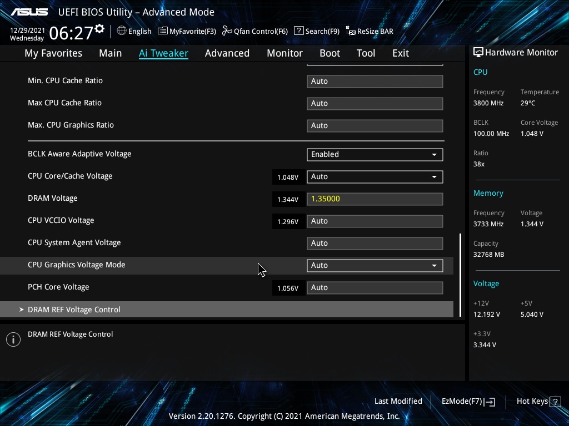Click the Memory section heading
The height and width of the screenshot is (426, 569).
(488, 193)
